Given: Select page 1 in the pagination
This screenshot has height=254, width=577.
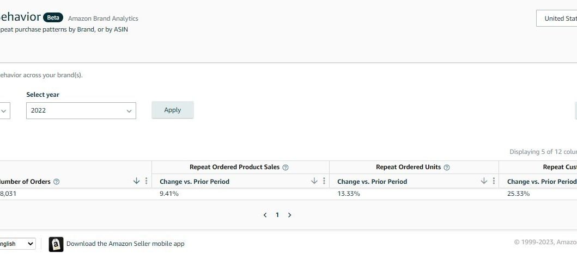Looking at the screenshot, I should [x=277, y=215].
